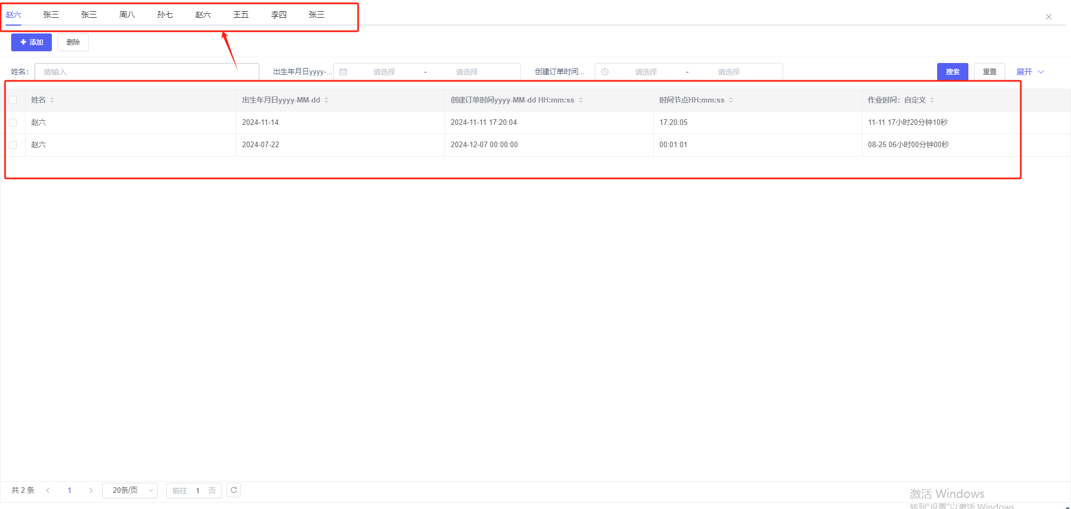1071x509 pixels.
Task: Switch to the 周八 tab
Action: [127, 14]
